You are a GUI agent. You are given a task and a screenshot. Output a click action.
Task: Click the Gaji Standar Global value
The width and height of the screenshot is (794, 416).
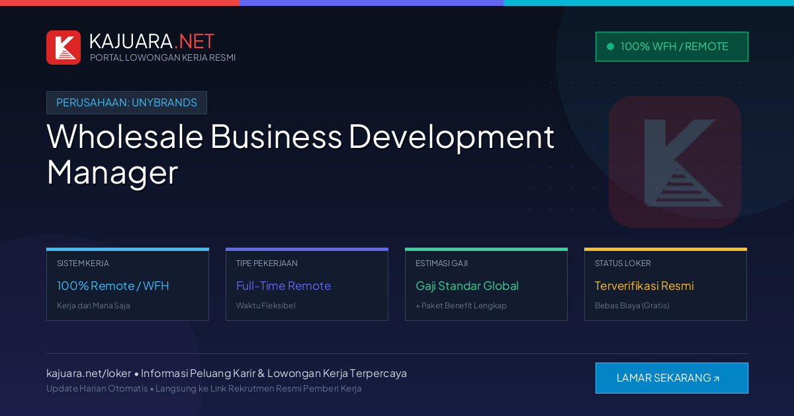pyautogui.click(x=467, y=286)
